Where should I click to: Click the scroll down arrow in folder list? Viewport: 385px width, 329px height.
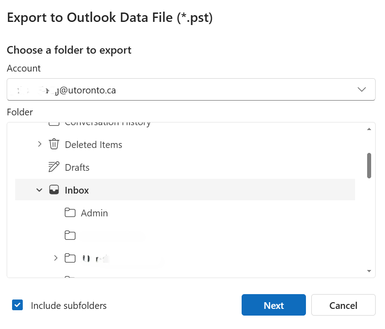click(x=369, y=271)
